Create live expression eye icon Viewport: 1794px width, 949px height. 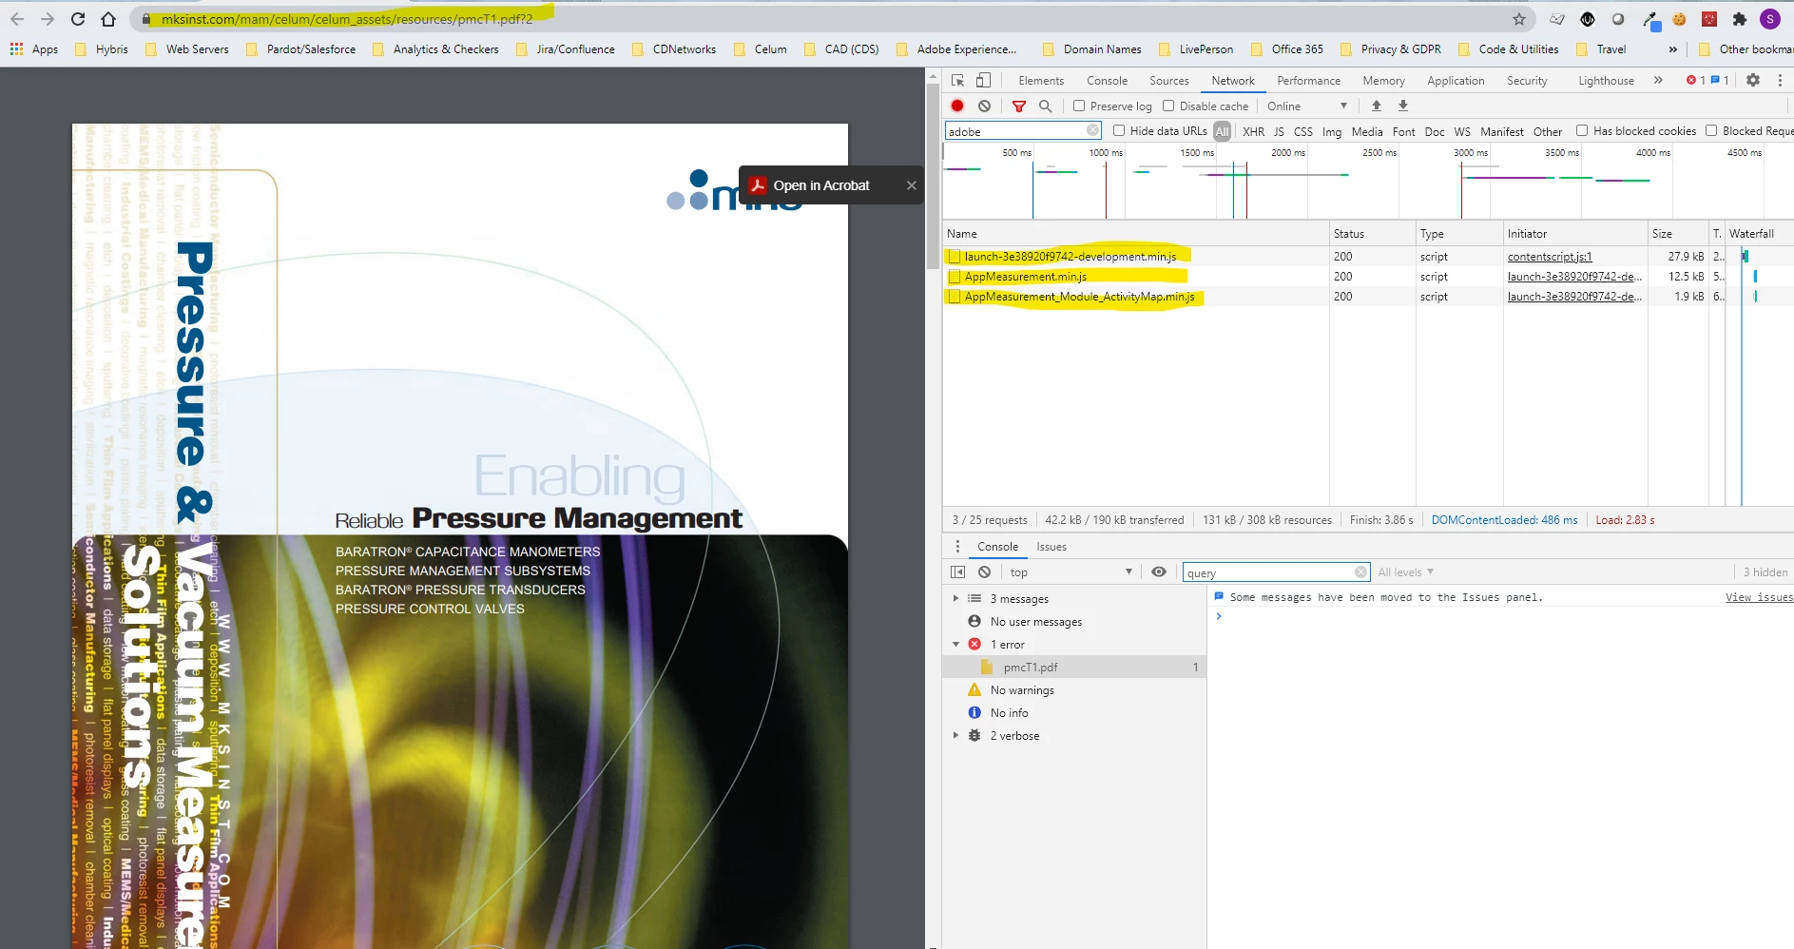click(x=1158, y=571)
